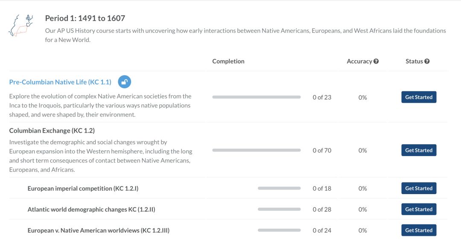The image size is (461, 247).
Task: Select Atlantic world demographic changes subtopic
Action: coord(91,209)
